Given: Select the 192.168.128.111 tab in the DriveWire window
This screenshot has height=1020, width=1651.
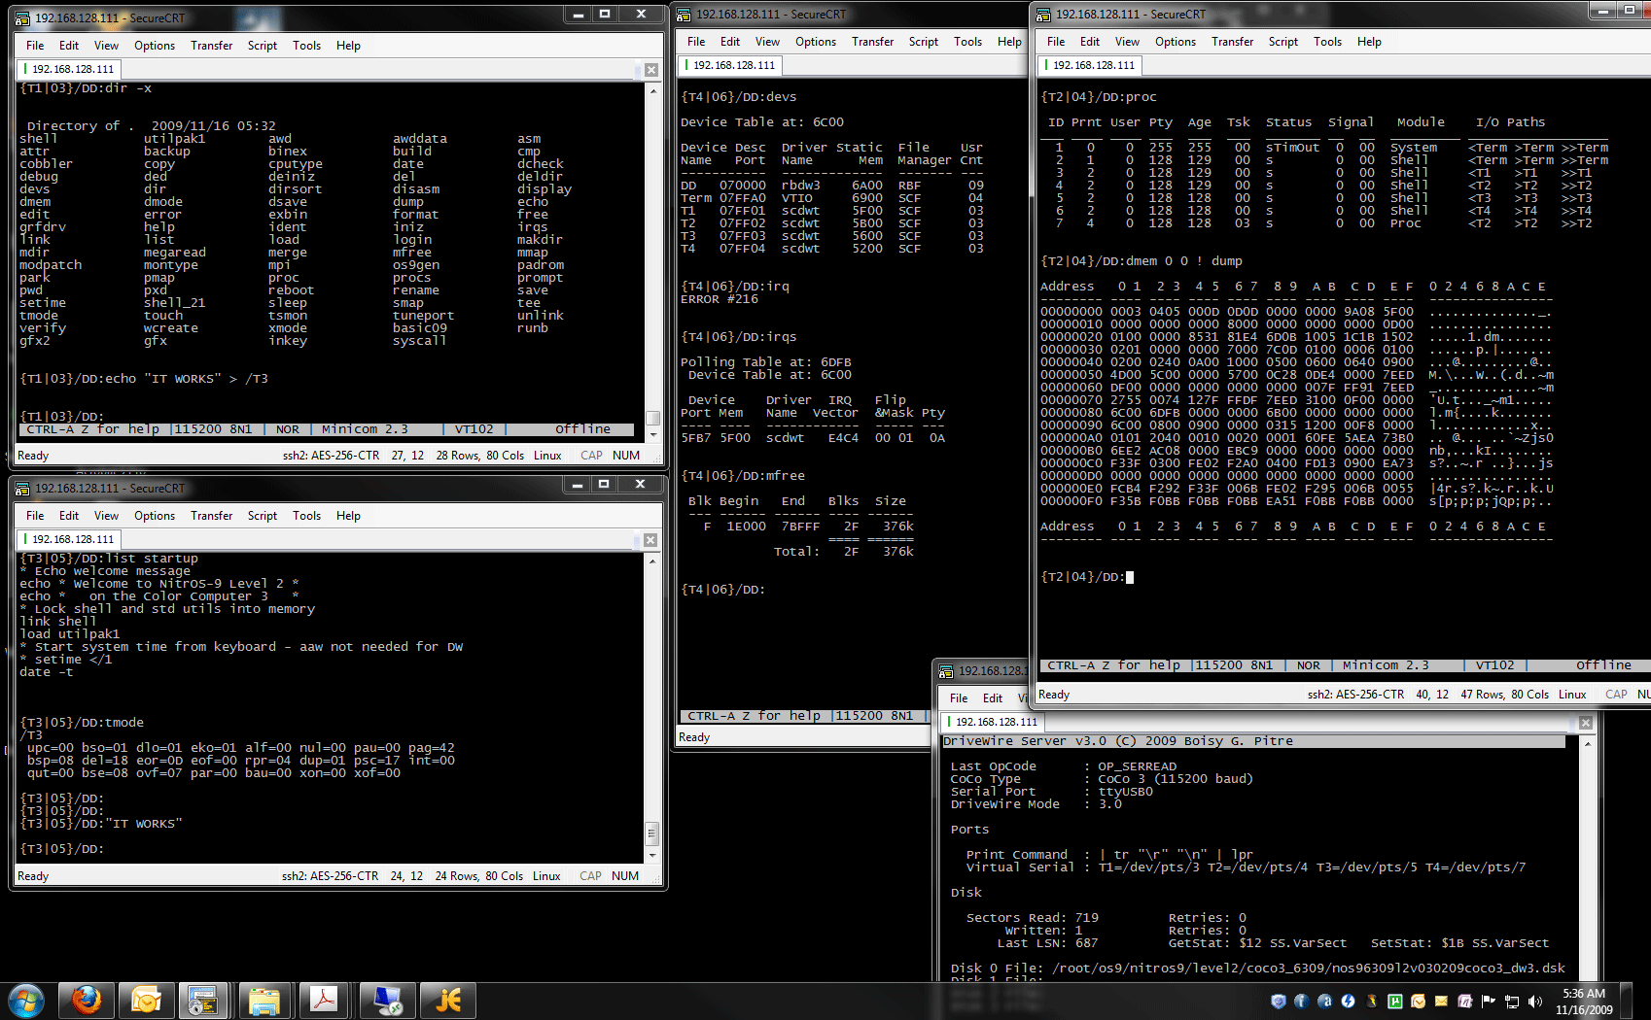Looking at the screenshot, I should (992, 722).
